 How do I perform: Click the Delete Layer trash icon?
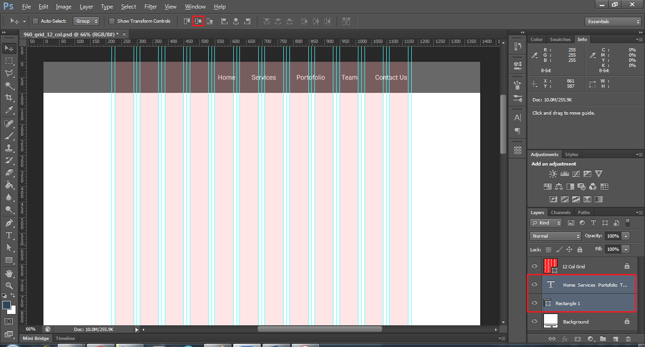coord(628,339)
